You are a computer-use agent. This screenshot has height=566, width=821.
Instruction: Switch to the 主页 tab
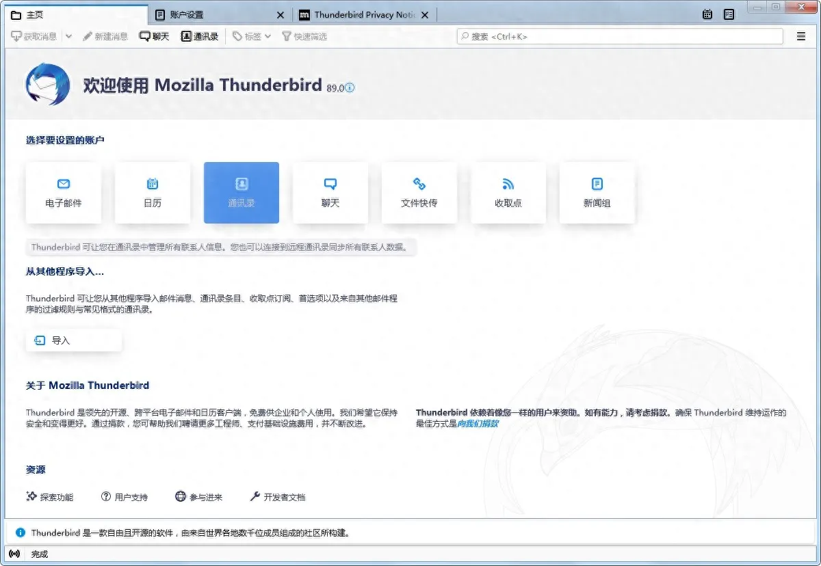(75, 14)
